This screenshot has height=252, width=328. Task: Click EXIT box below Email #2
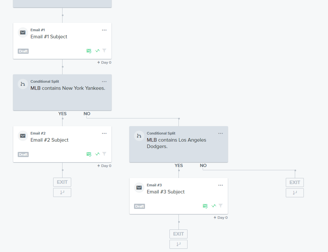[x=62, y=182]
